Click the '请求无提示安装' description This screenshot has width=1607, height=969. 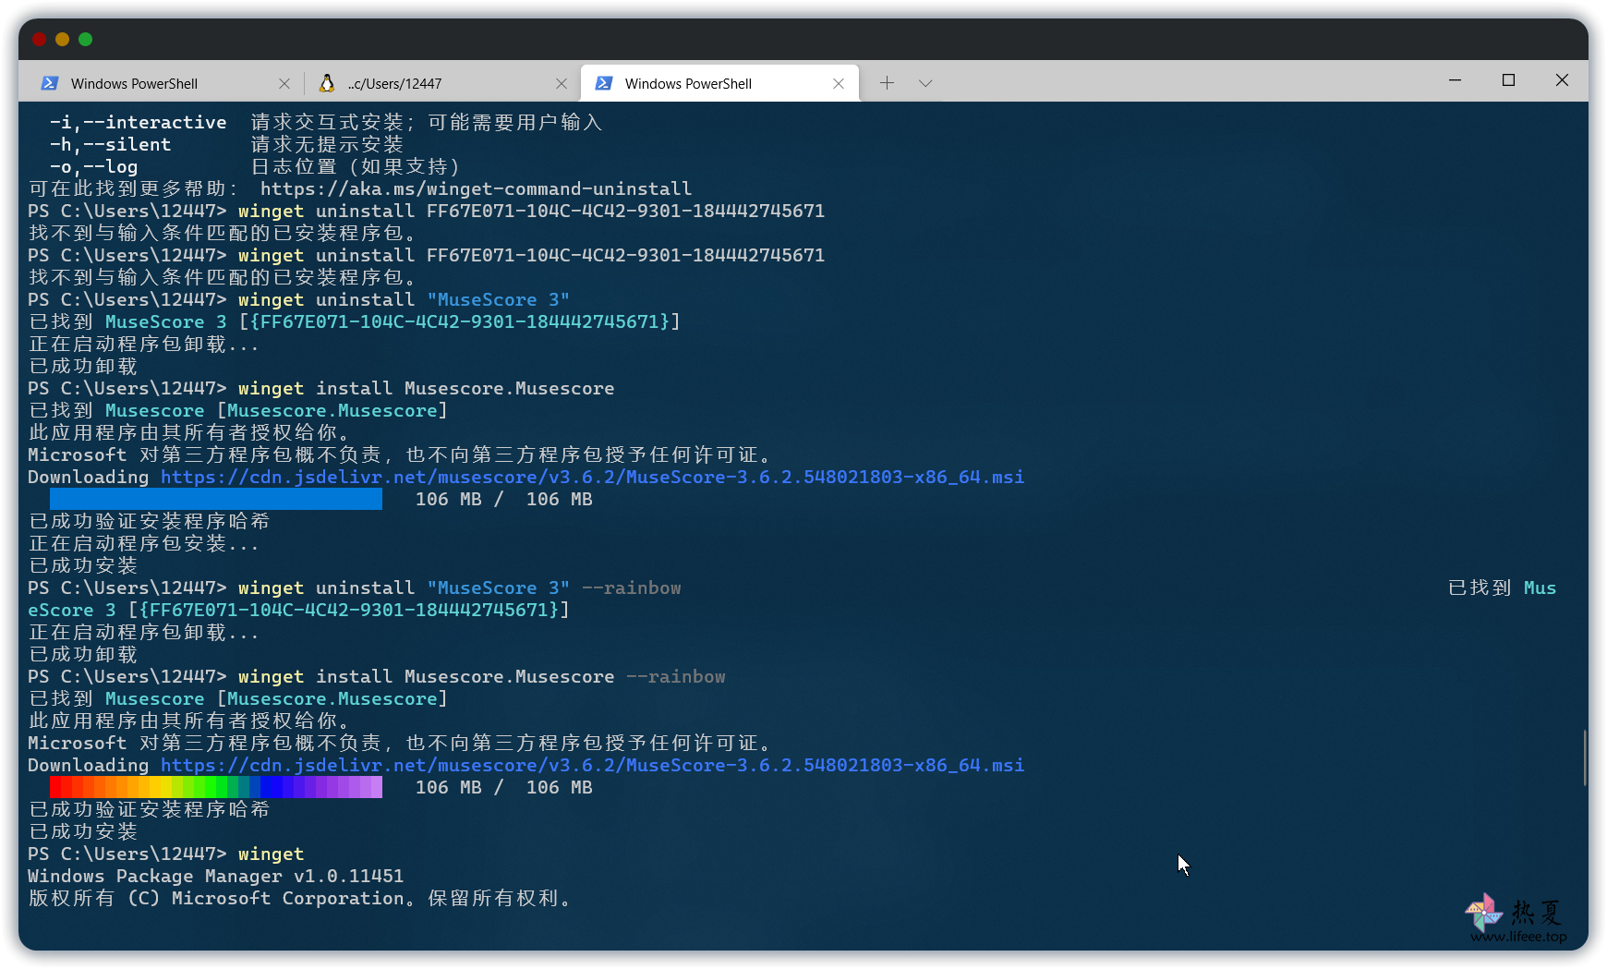(x=327, y=145)
